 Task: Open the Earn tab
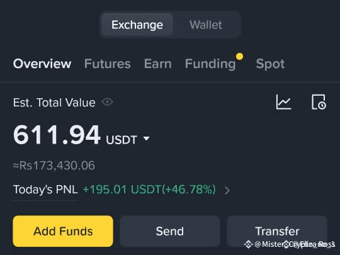158,64
